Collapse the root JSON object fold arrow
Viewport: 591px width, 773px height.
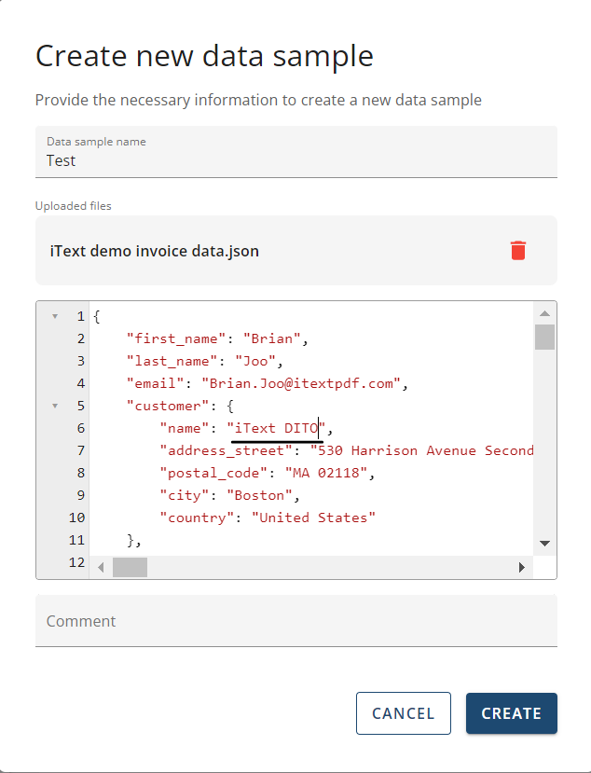[55, 316]
